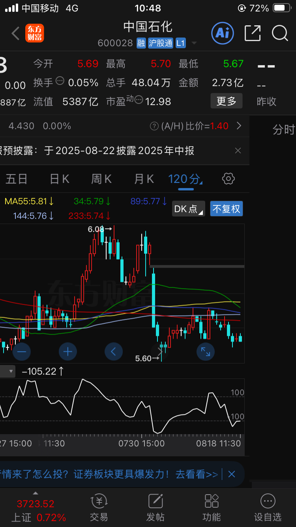Open chart settings gear icon
The height and width of the screenshot is (527, 296).
click(x=229, y=179)
